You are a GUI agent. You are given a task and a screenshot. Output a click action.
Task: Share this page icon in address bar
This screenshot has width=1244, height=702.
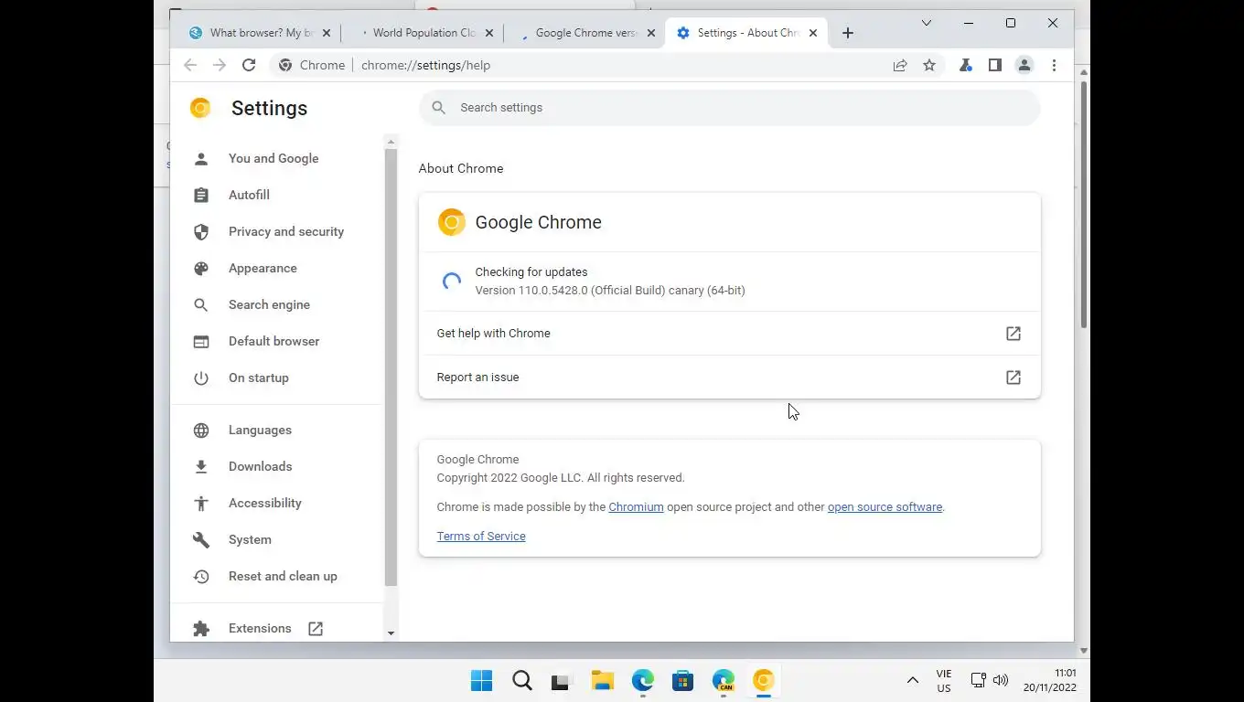coord(900,65)
